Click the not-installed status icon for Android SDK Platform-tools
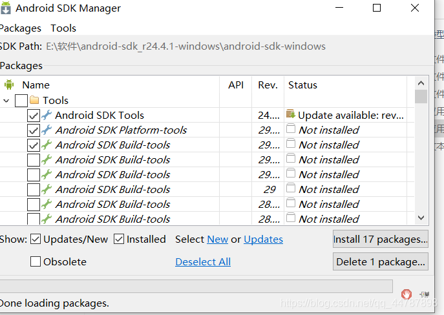 tap(291, 128)
